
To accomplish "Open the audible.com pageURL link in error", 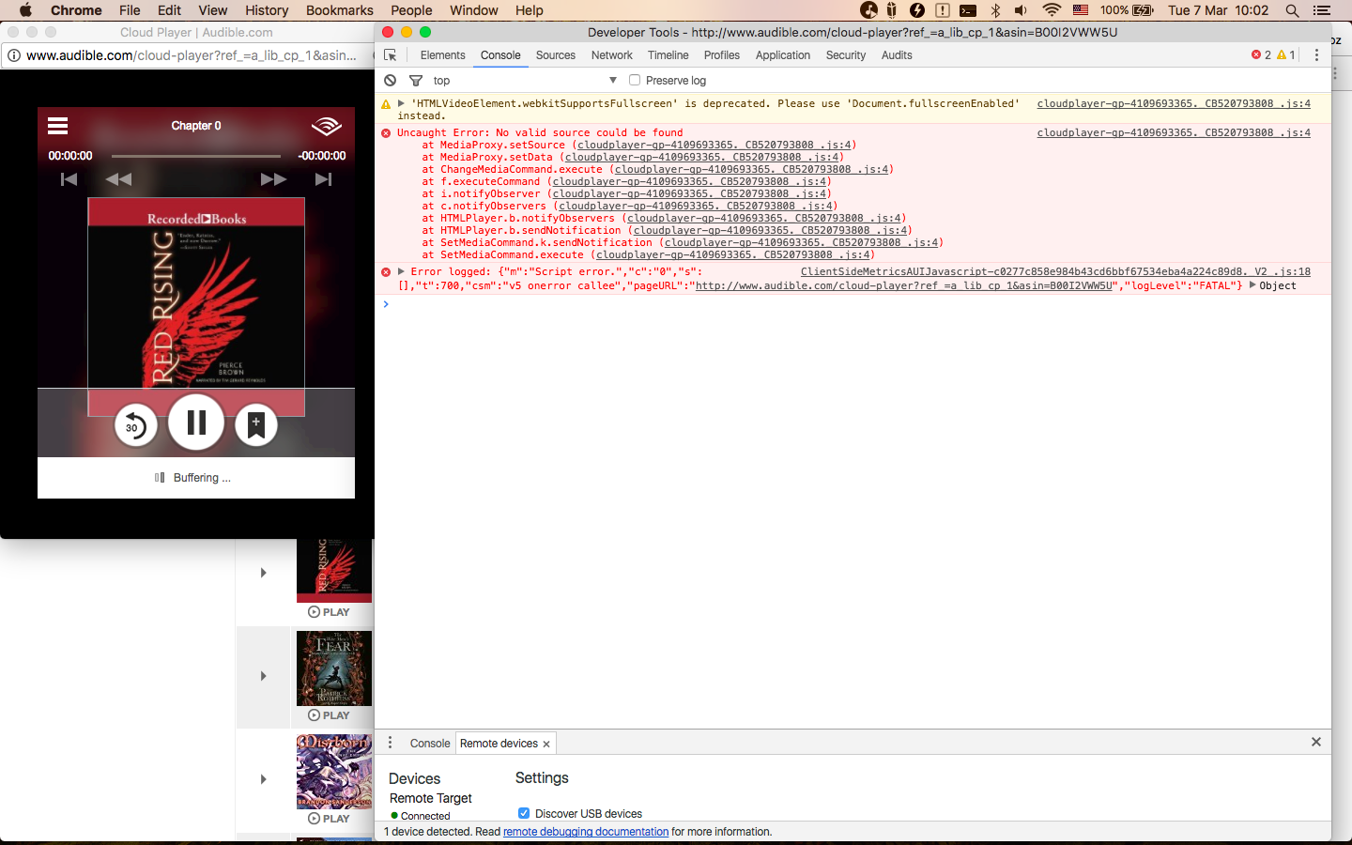I will (x=903, y=285).
